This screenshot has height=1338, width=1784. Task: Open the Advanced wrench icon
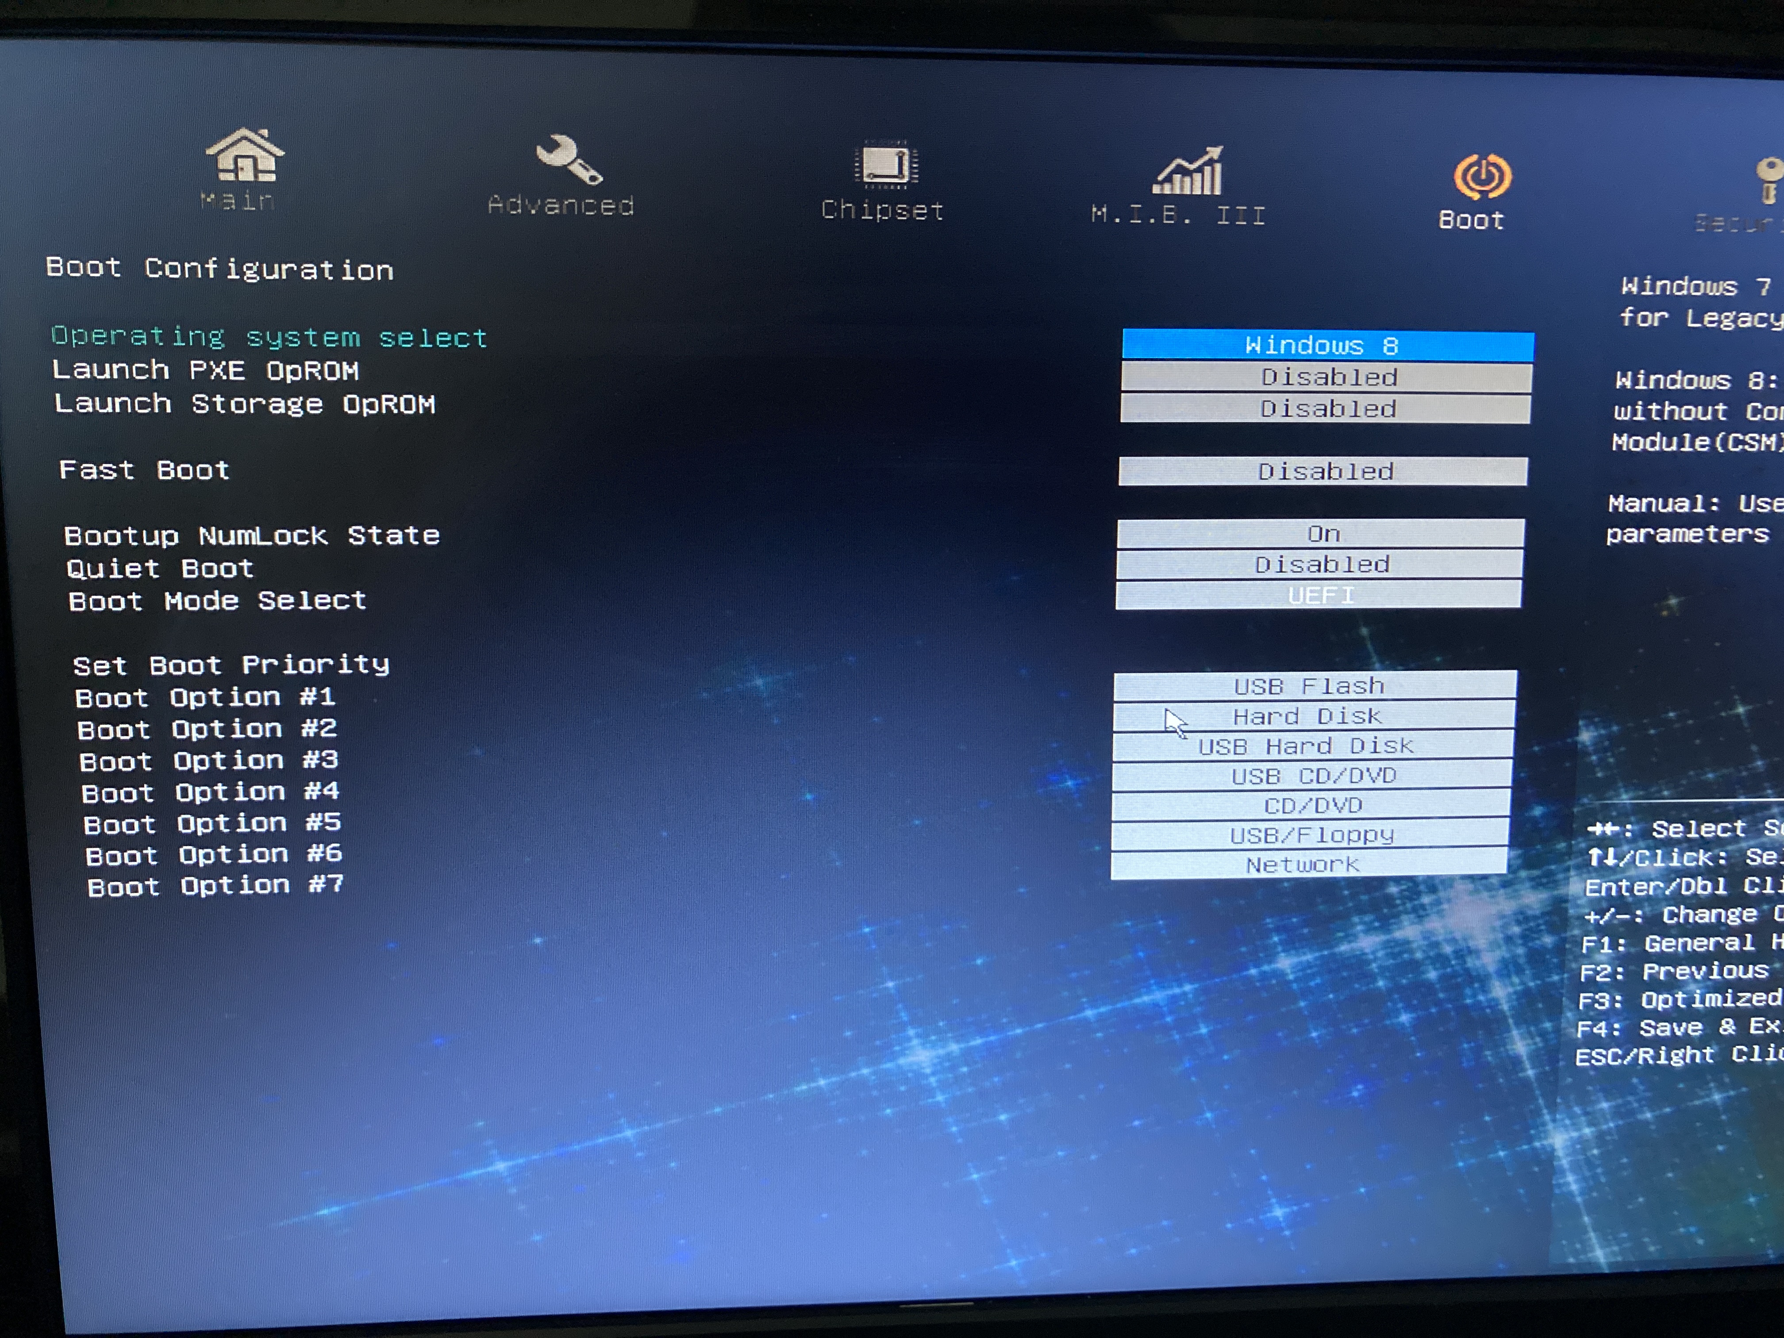[569, 160]
